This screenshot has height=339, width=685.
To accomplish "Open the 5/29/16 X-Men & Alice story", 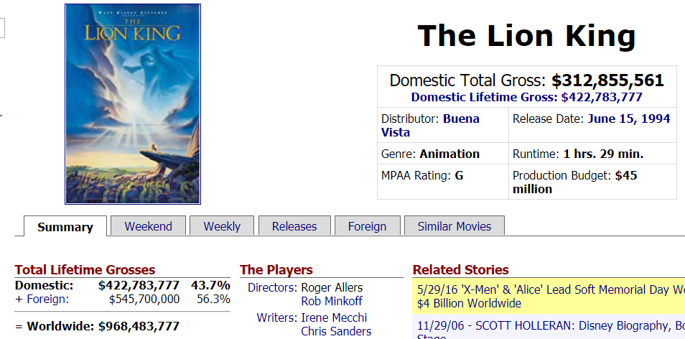I will pos(549,296).
